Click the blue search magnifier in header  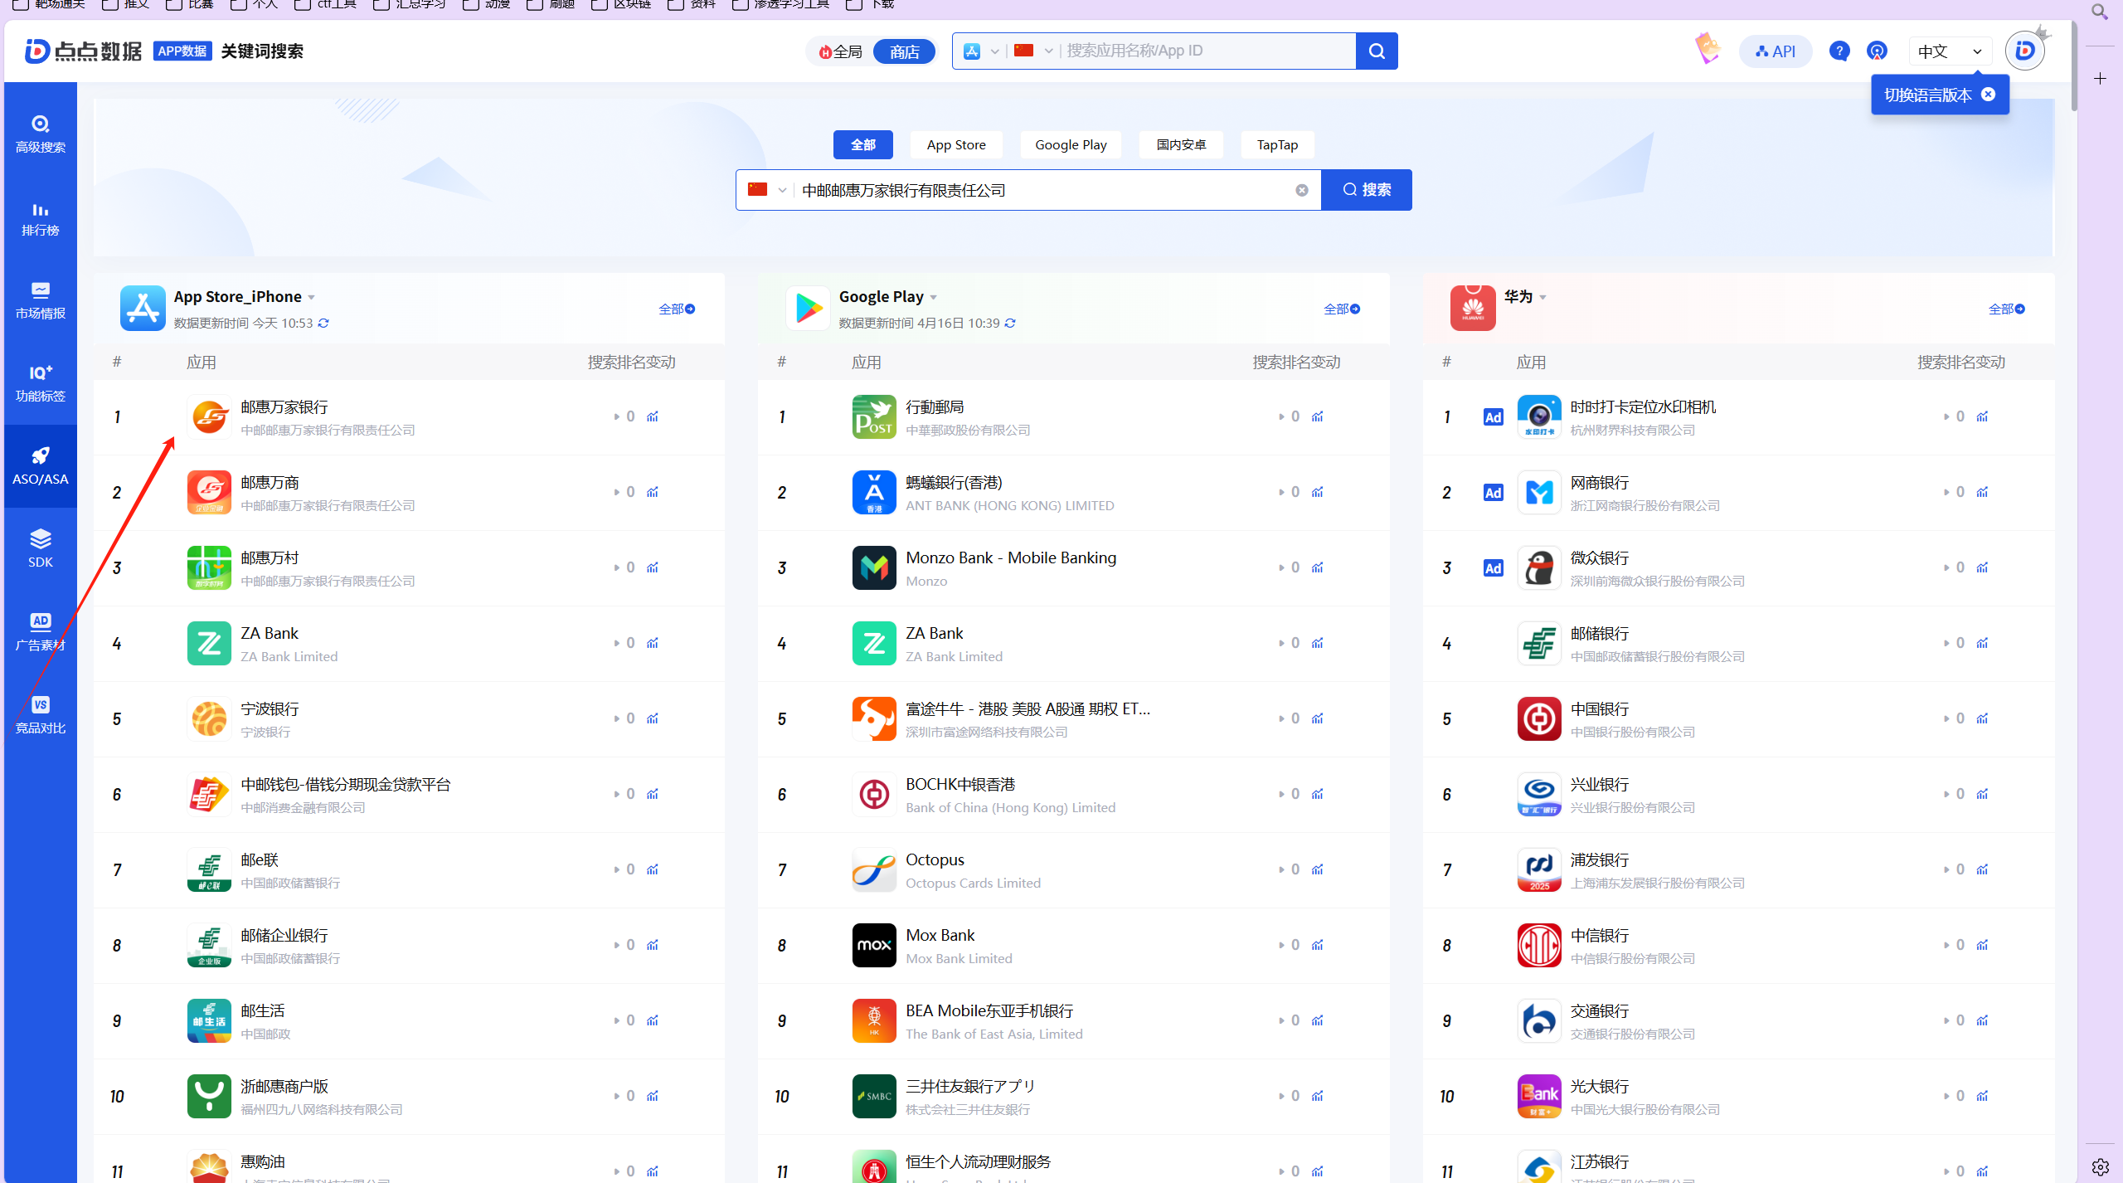click(1377, 51)
